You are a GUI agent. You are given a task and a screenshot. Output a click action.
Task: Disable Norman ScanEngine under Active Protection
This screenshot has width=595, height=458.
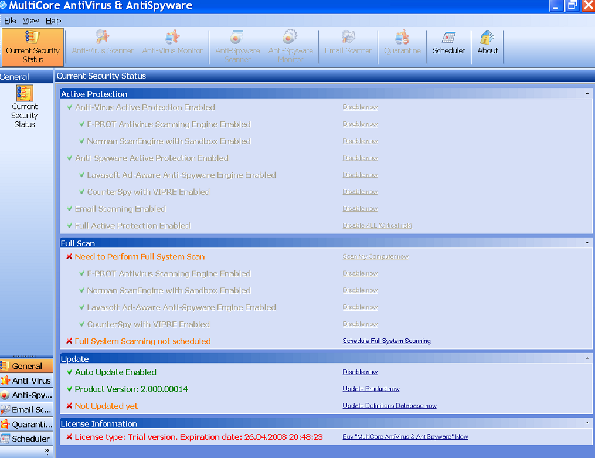click(360, 141)
